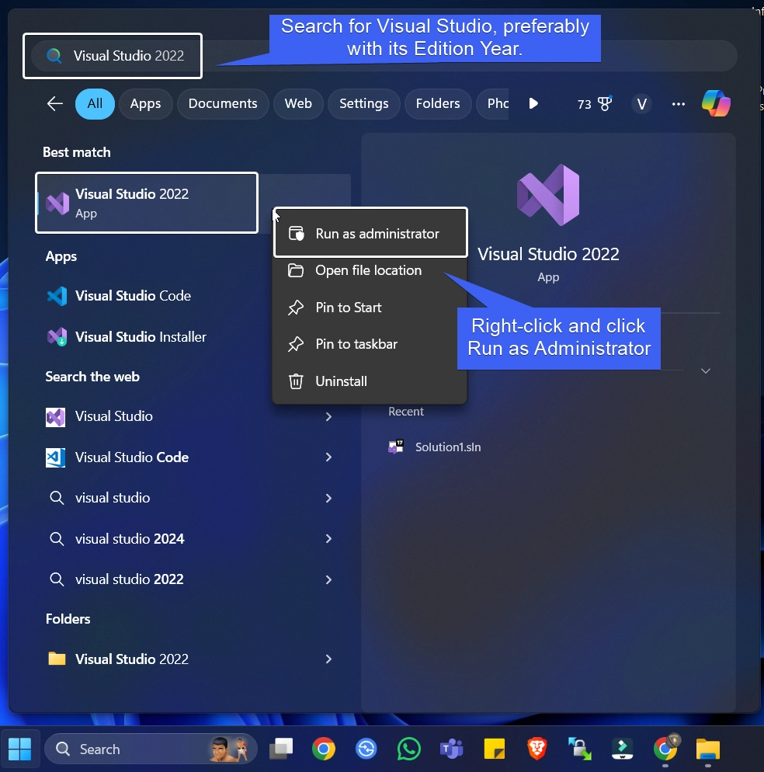This screenshot has height=772, width=764.
Task: Launch Brave browser from the taskbar
Action: [x=537, y=749]
